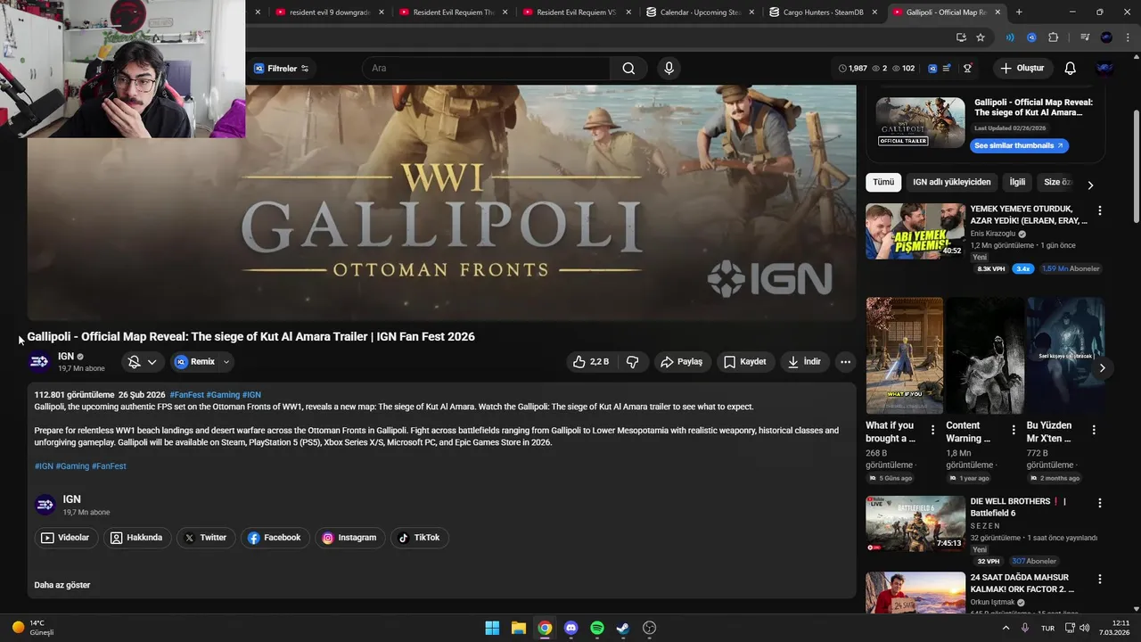Viewport: 1141px width, 642px height.
Task: Click the YouTube search field Ara
Action: click(486, 69)
